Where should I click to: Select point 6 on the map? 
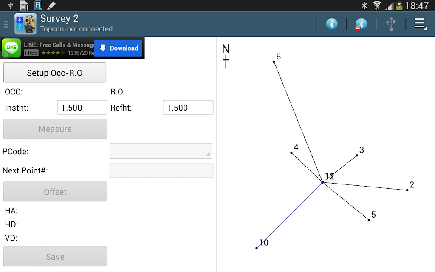[274, 62]
